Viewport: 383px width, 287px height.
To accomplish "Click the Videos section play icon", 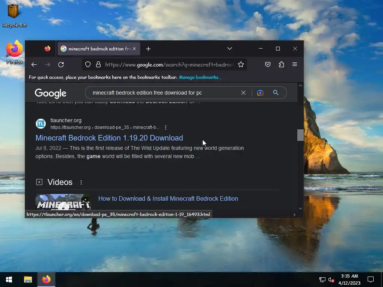I will click(39, 182).
